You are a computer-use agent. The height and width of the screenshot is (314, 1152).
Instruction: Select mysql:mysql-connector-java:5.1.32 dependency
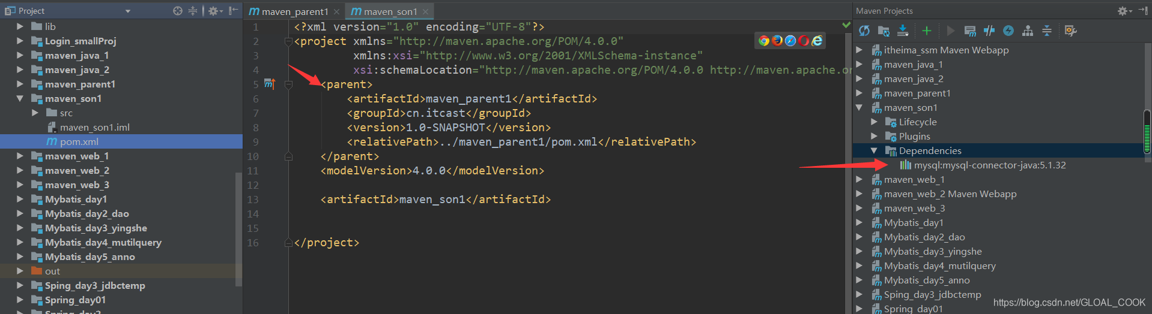pos(989,165)
